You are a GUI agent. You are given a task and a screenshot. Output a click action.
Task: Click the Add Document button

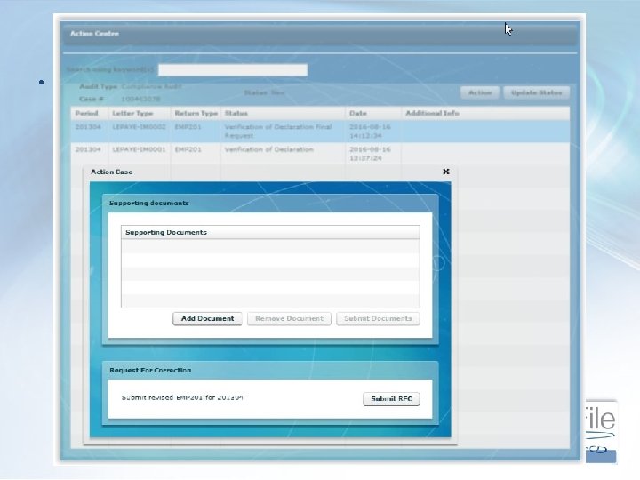pos(207,319)
